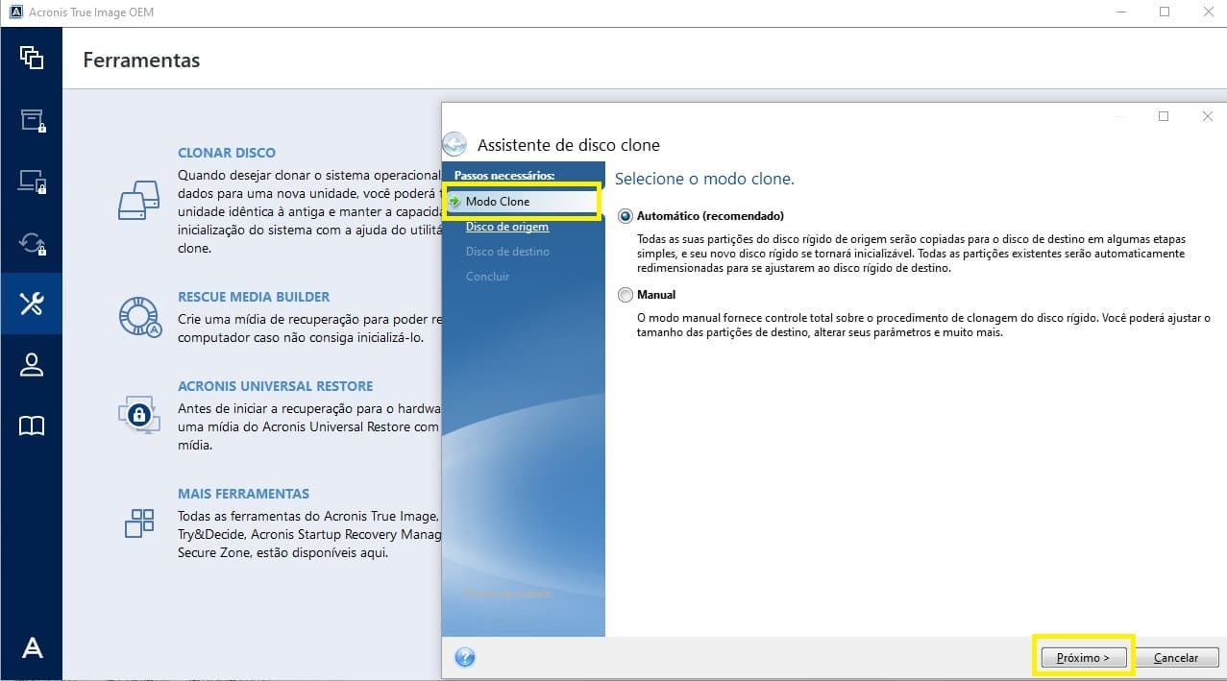Open the Account person sidebar icon
The height and width of the screenshot is (681, 1227).
pyautogui.click(x=32, y=365)
